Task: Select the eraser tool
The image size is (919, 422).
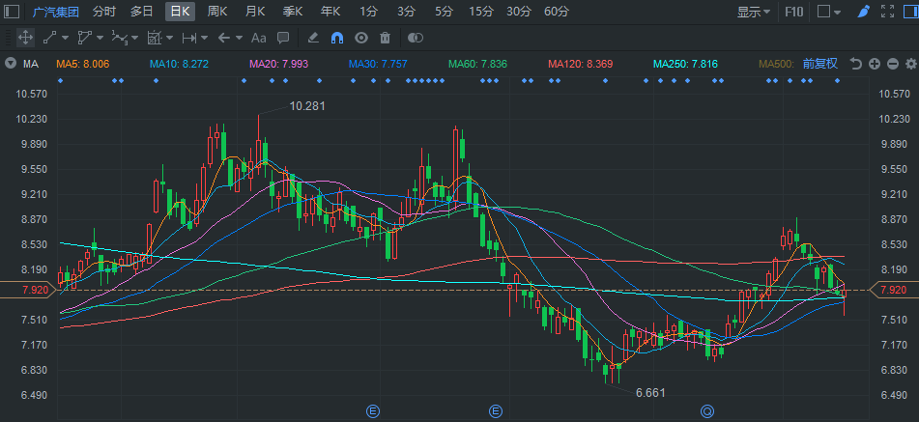Action: (x=313, y=38)
